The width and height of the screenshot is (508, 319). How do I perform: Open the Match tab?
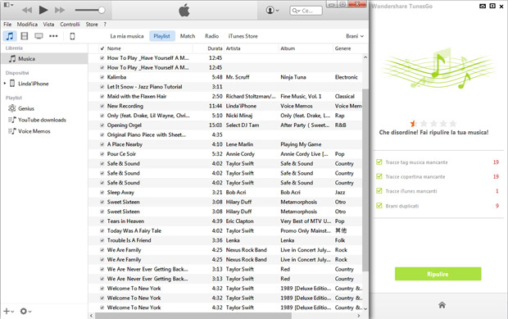click(188, 36)
